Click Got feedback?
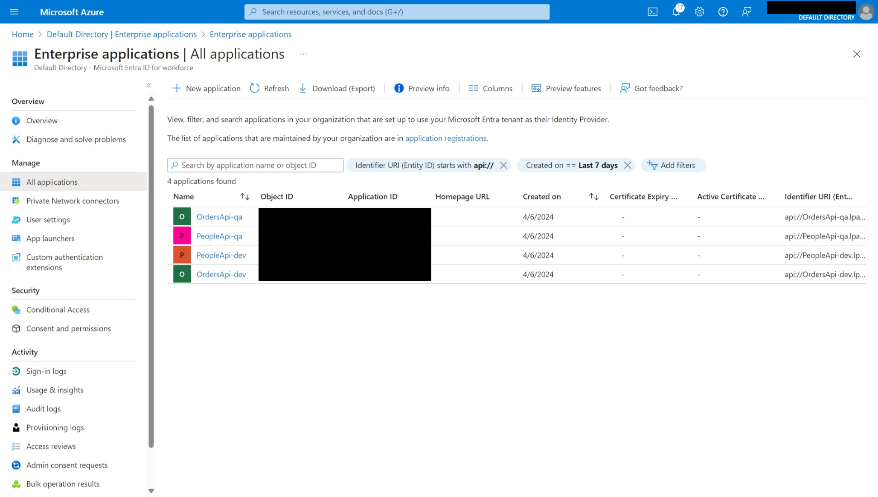Screen dimensions: 878x497 (x=651, y=88)
